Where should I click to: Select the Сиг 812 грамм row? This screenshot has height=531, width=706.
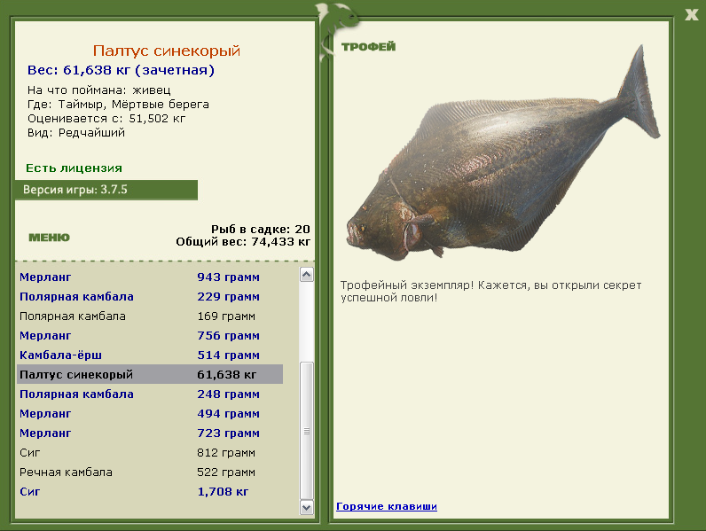(150, 453)
